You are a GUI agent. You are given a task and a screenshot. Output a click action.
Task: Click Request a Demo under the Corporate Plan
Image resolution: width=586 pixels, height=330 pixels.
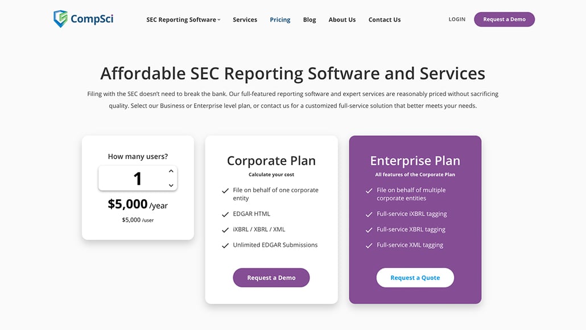click(271, 277)
